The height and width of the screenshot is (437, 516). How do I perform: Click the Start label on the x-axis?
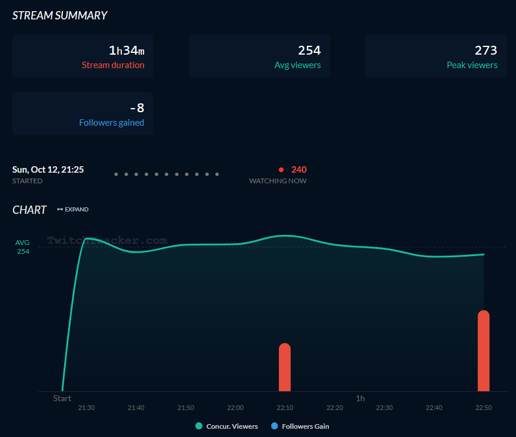[62, 398]
